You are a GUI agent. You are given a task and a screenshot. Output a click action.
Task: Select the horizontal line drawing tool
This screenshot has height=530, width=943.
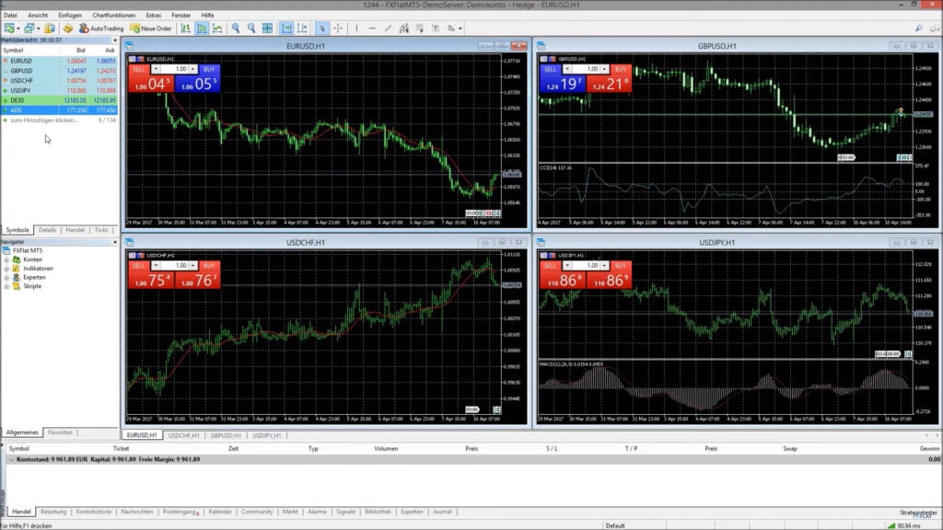click(372, 29)
